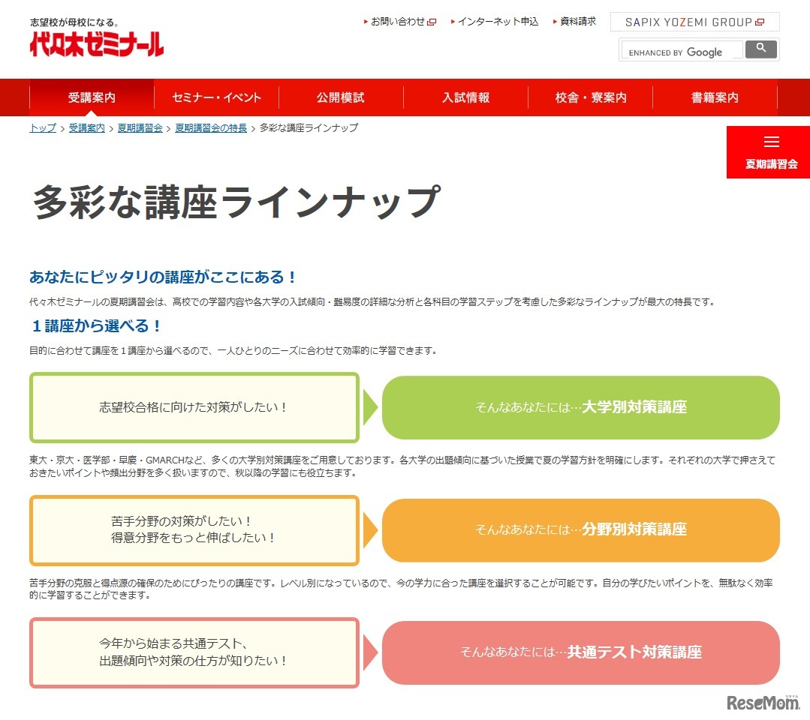Screen dimensions: 810x720
Task: Click green arrow beside 志望校合格 box
Action: tap(370, 407)
